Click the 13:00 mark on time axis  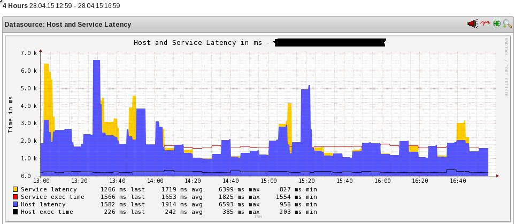[41, 181]
